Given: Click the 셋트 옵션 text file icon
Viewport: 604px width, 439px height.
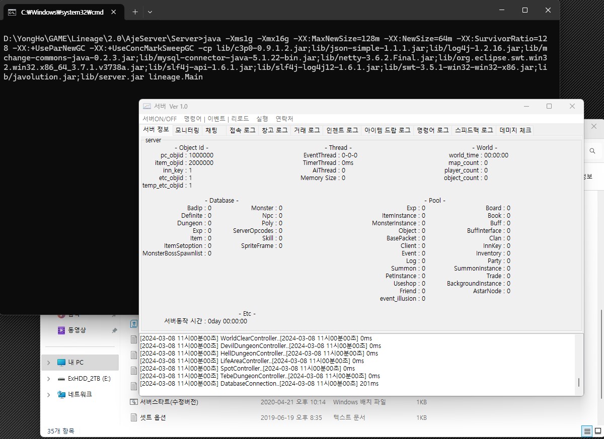Looking at the screenshot, I should point(134,417).
